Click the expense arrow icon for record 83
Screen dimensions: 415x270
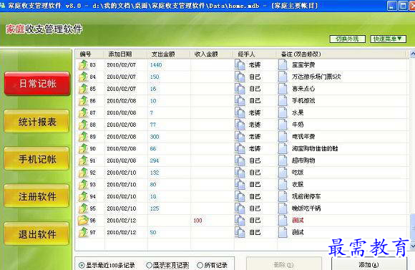[x=83, y=64]
